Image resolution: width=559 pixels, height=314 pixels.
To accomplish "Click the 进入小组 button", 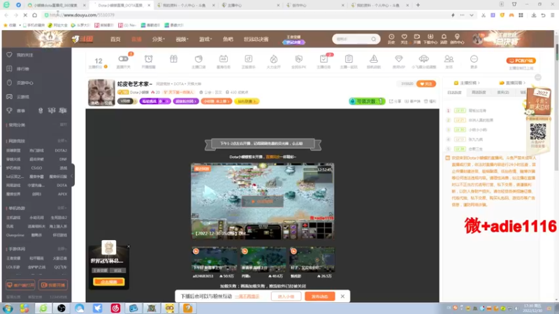I will pos(286,296).
